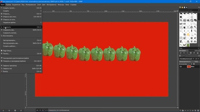Click the new layer group icon
The image size is (200, 112).
183,111
